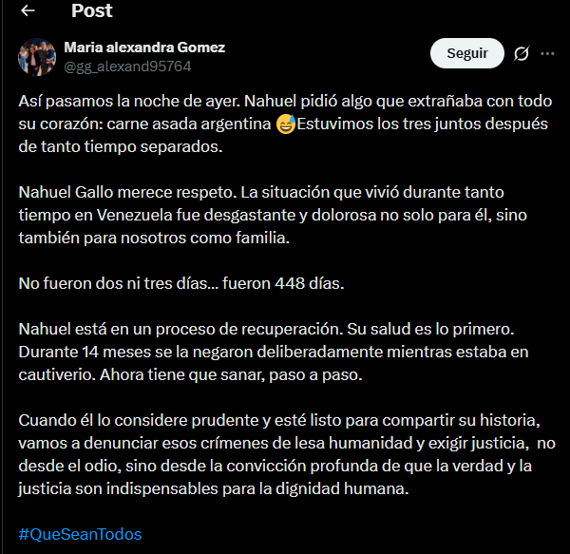Viewport: 570px width, 554px height.
Task: Open the Grok explain-post icon
Action: point(522,54)
